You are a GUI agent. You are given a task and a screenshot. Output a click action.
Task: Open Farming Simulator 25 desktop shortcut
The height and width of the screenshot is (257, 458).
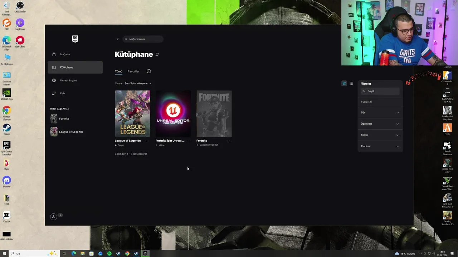click(x=447, y=218)
